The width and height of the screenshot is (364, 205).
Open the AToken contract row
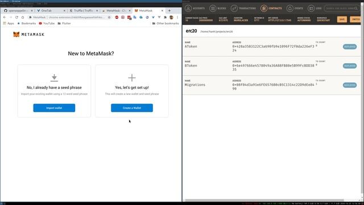click(x=272, y=47)
